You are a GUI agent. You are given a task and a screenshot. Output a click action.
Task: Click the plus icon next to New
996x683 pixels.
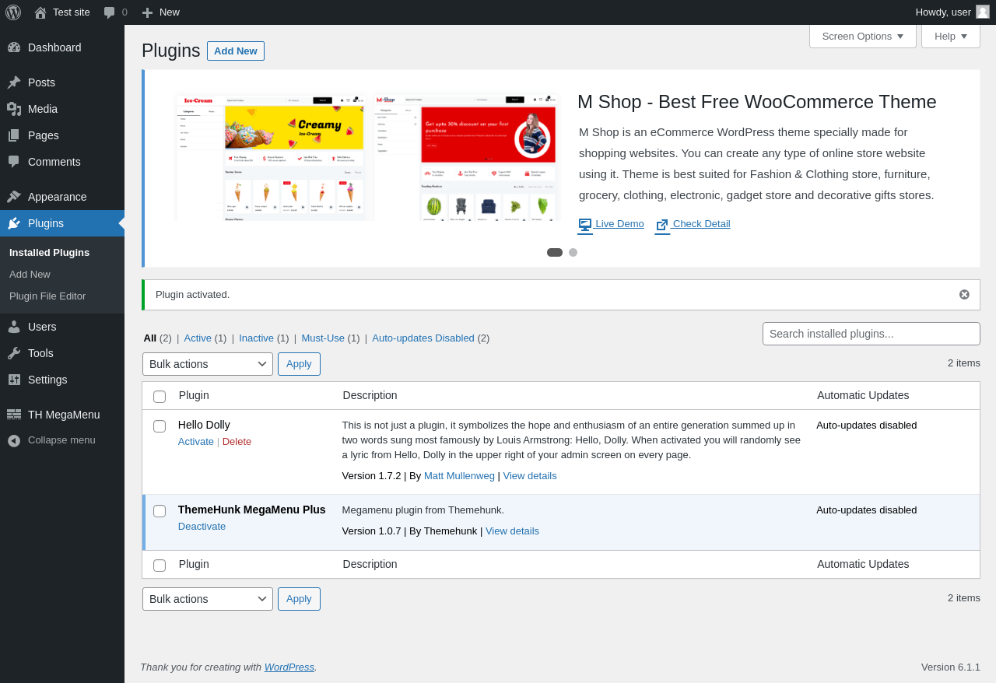147,12
